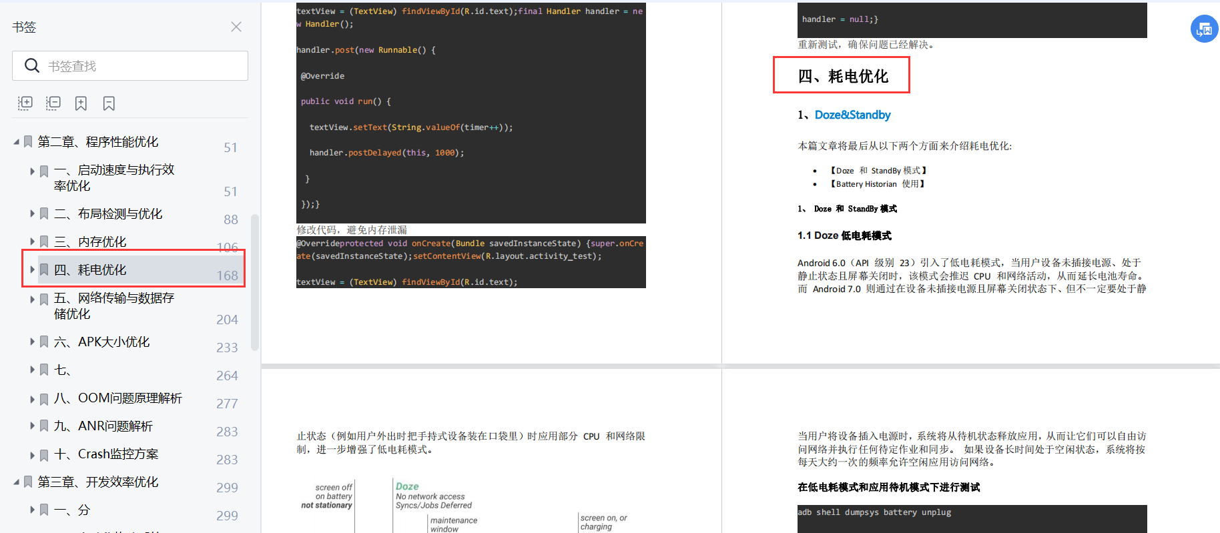Click bullet 【Battery Historian 使用】
The image size is (1220, 533).
coord(878,184)
